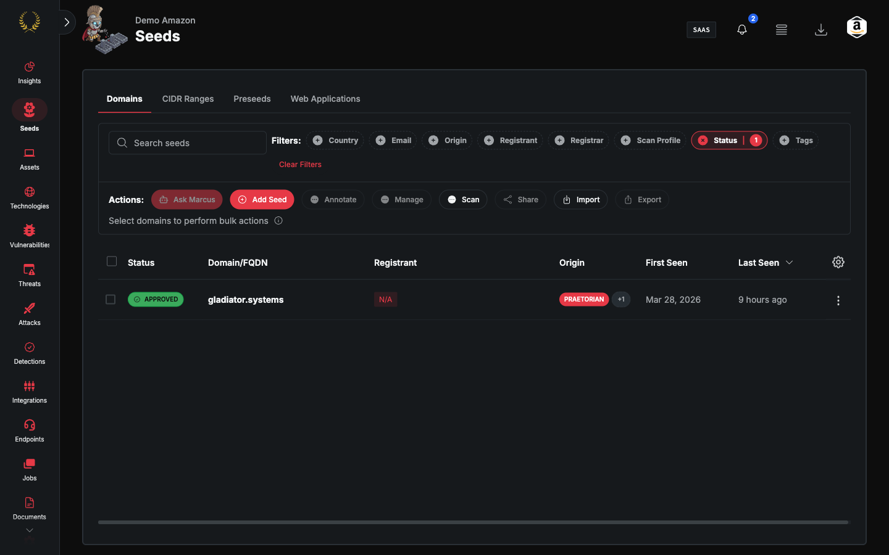Click the Export button

tap(642, 200)
